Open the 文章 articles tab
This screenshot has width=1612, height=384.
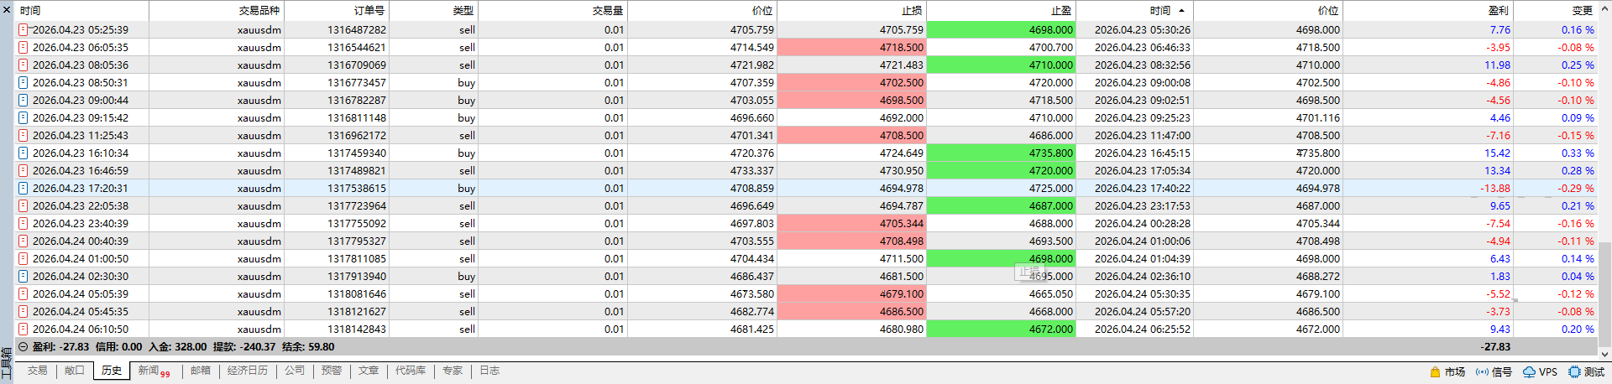coord(369,371)
